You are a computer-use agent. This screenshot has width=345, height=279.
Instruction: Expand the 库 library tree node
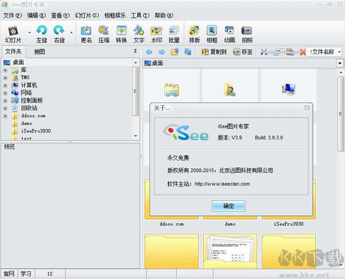point(5,70)
